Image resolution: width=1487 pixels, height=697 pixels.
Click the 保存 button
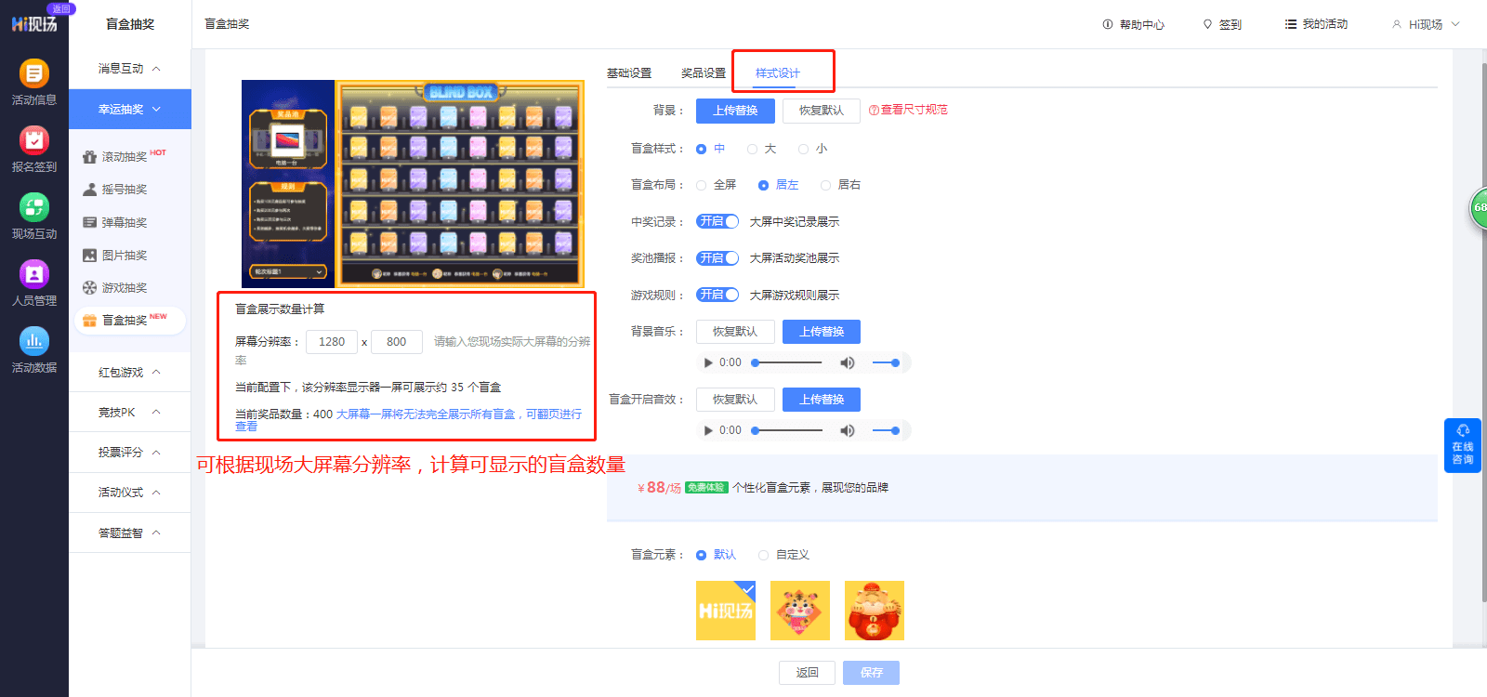coord(871,673)
